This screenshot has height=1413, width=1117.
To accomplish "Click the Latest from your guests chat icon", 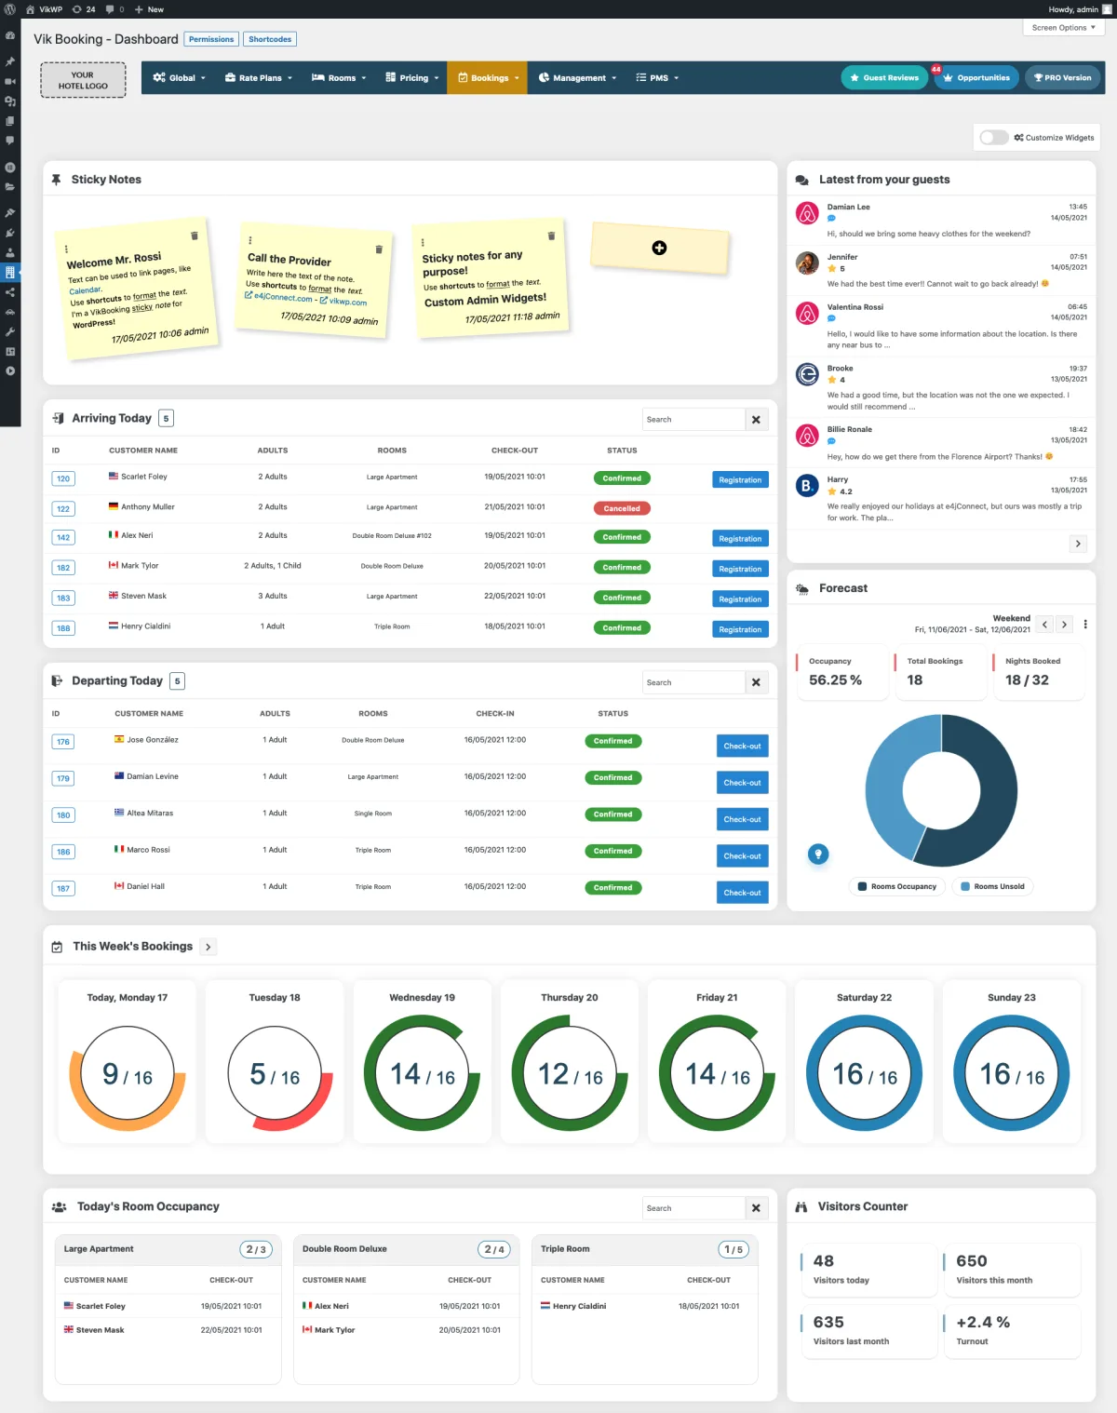I will pos(801,180).
